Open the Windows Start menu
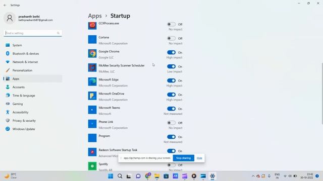This screenshot has width=323, height=181. (x=111, y=176)
